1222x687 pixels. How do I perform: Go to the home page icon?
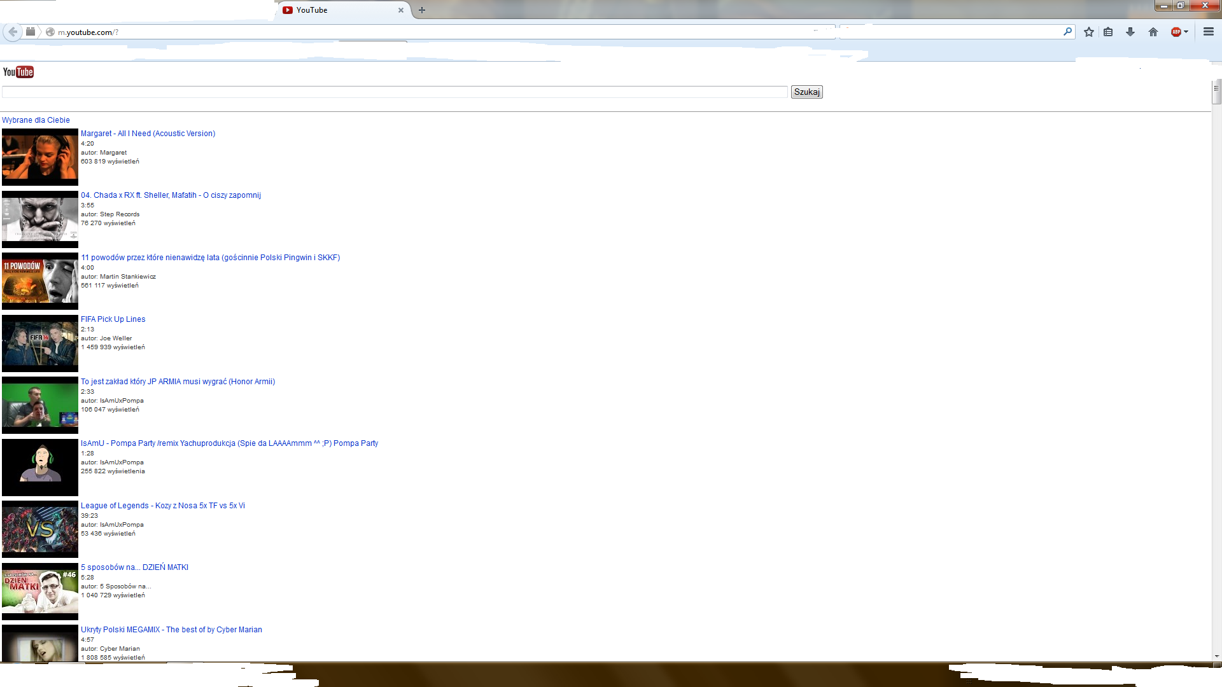(x=1153, y=32)
